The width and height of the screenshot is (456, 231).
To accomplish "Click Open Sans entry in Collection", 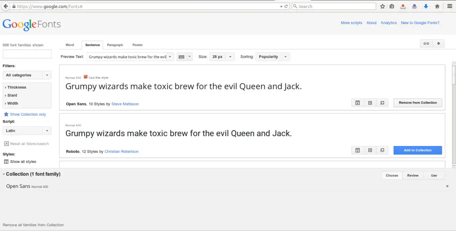I will click(27, 186).
